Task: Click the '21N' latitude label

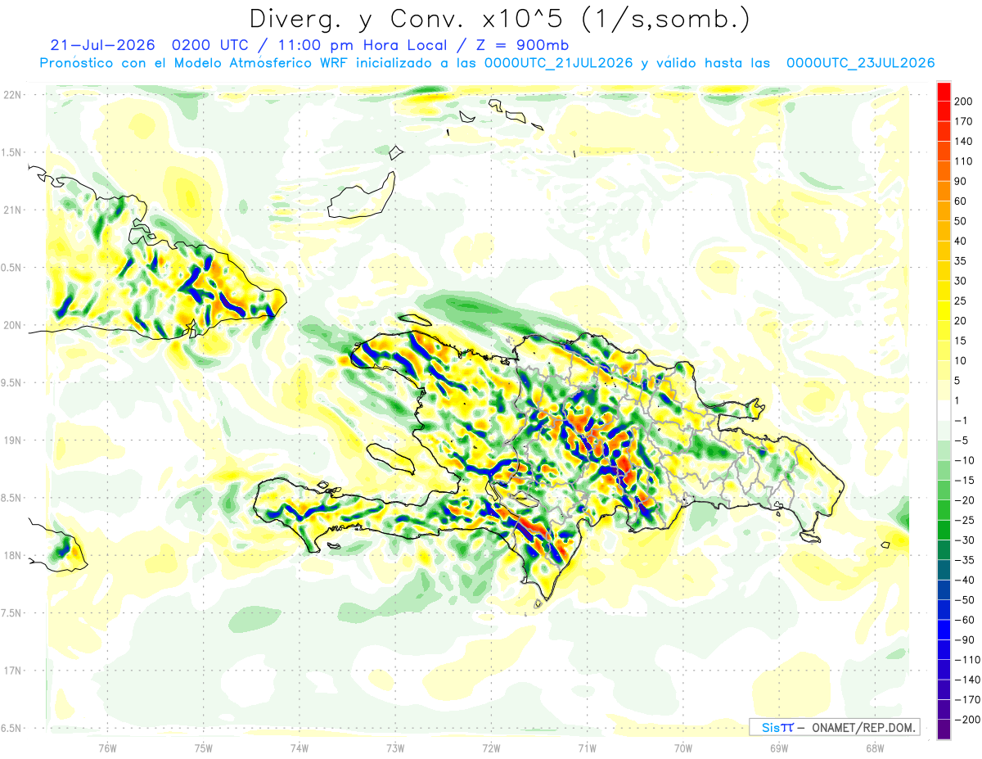Action: click(x=12, y=210)
